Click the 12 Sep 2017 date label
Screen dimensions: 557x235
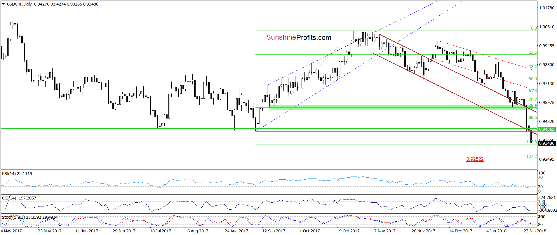pos(274,231)
